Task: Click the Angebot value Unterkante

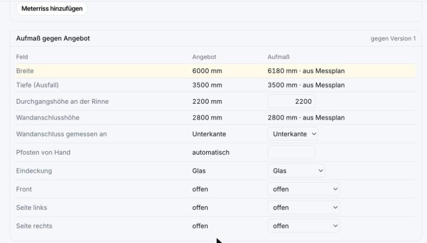Action: pyautogui.click(x=209, y=134)
